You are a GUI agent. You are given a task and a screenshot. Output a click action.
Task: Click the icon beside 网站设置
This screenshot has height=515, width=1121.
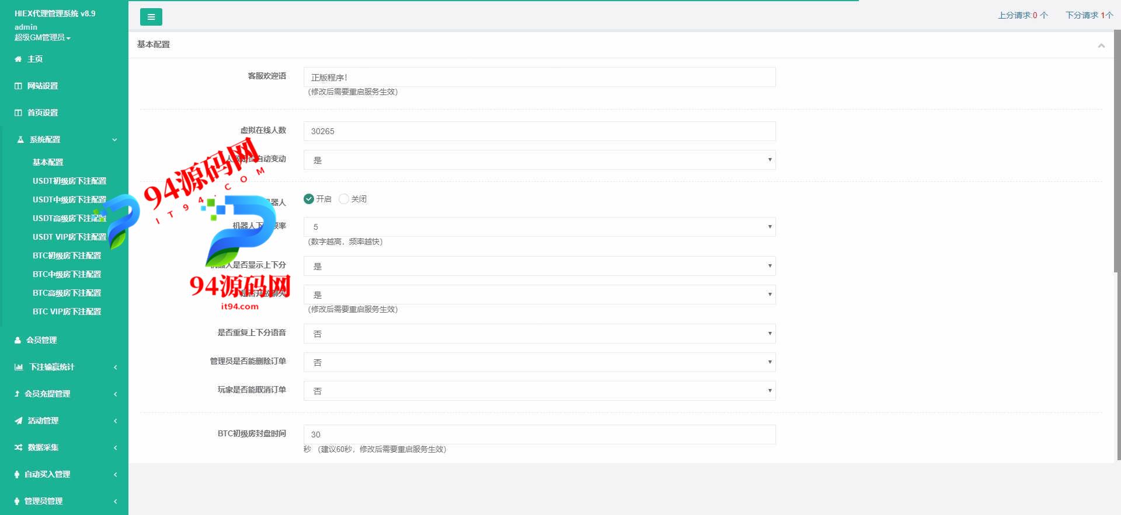point(18,86)
